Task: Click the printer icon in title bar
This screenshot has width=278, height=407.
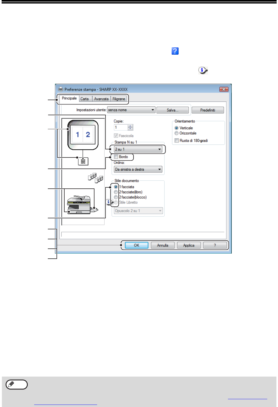Action: pos(61,89)
